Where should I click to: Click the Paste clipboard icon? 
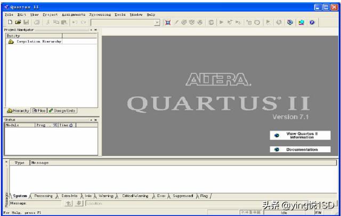pyautogui.click(x=64, y=22)
